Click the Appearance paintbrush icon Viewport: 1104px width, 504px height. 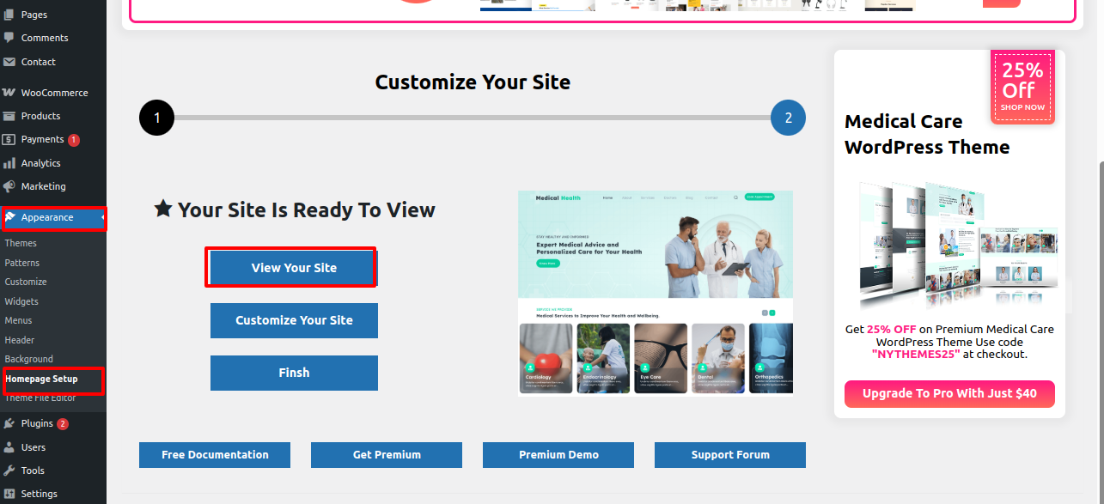coord(10,217)
